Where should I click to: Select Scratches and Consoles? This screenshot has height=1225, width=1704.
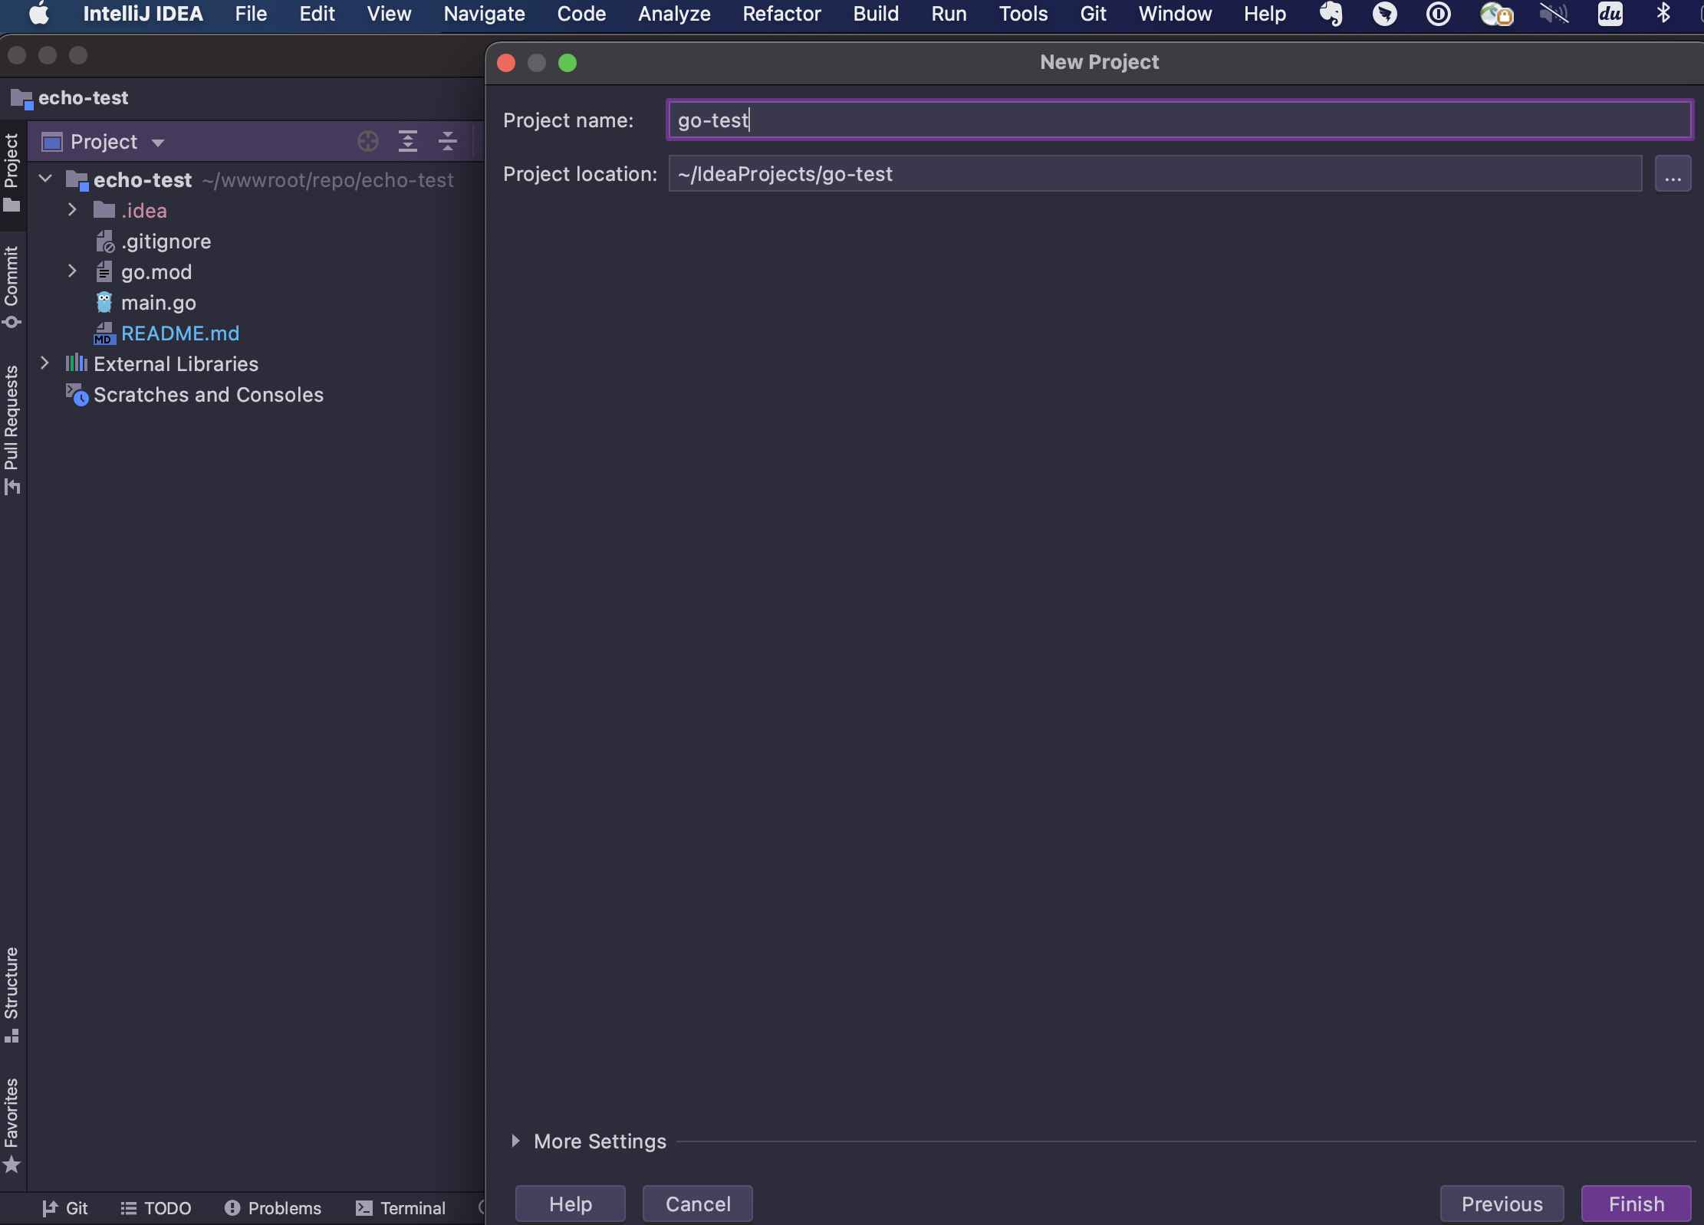[209, 395]
